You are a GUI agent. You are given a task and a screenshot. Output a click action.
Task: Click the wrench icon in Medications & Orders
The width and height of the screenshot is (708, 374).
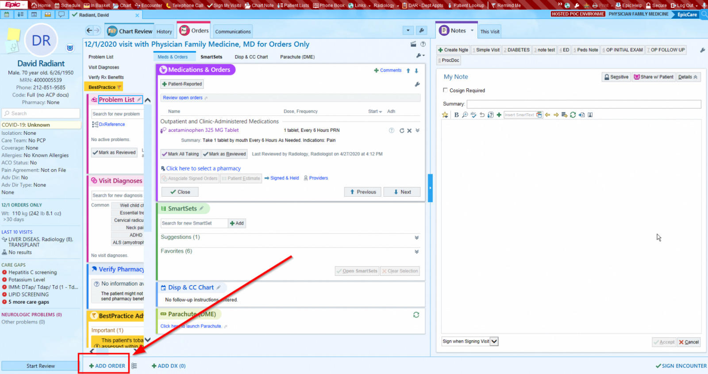click(x=417, y=84)
